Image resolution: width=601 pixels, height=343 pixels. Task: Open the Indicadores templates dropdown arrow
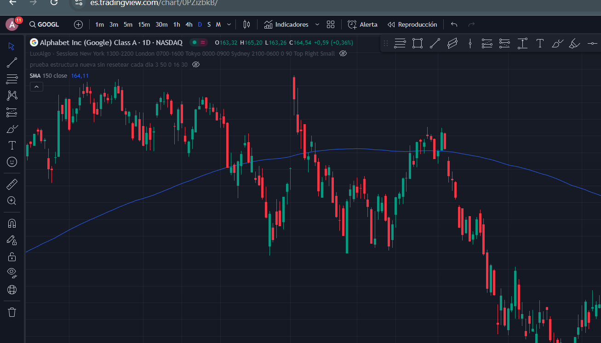pos(317,24)
